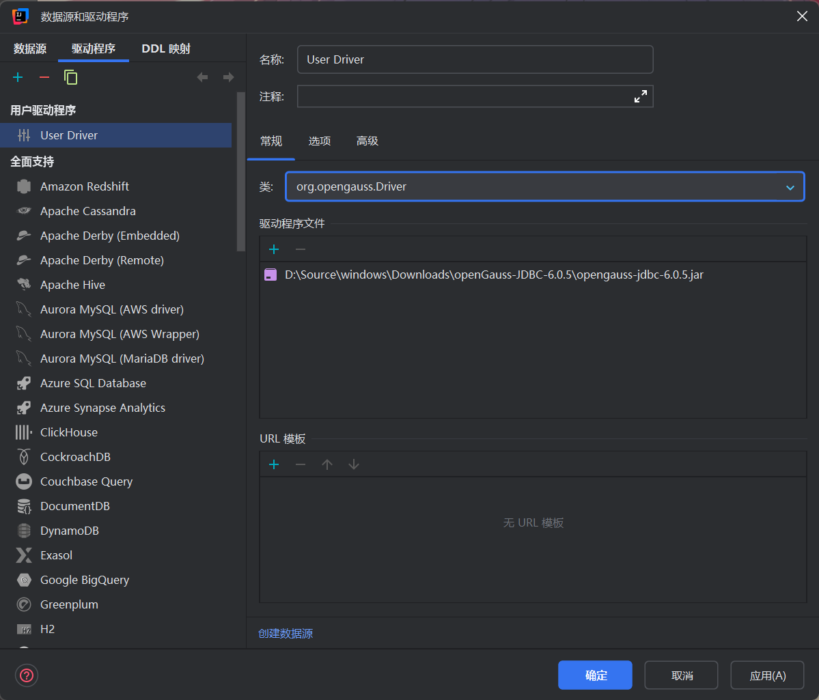Apply changes with 应用(A)

click(767, 675)
